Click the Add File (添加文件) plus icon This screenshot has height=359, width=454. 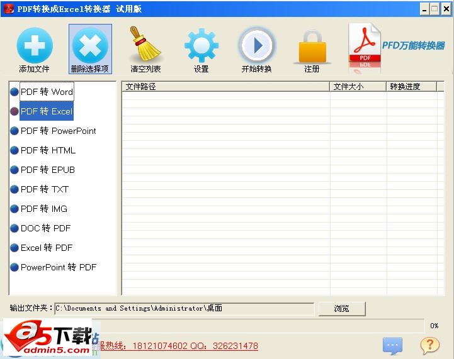point(35,45)
